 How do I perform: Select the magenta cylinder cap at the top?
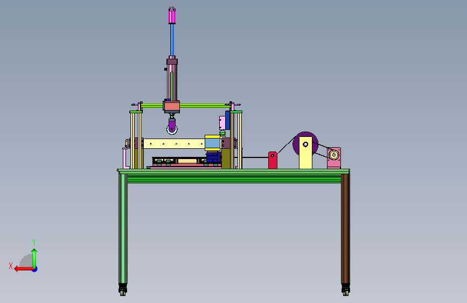click(x=172, y=16)
